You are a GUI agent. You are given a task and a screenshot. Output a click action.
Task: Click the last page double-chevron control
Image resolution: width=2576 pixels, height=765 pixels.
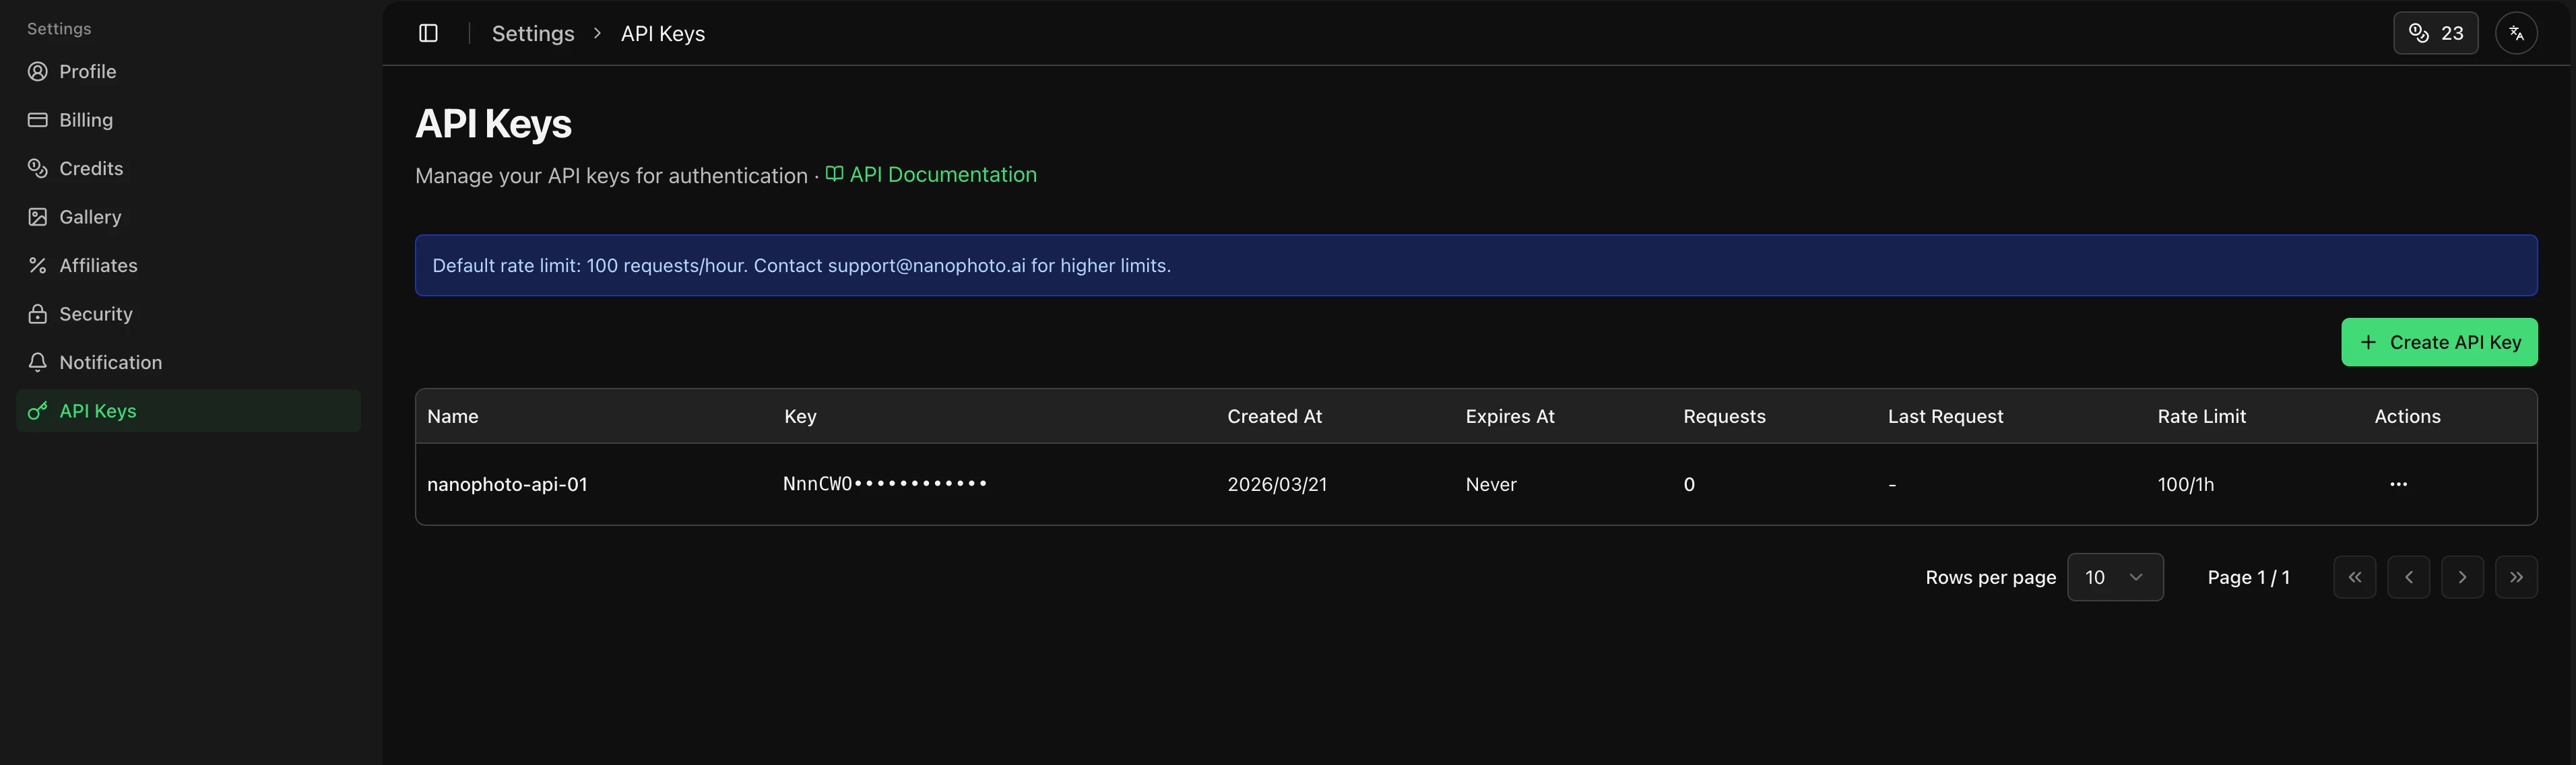point(2517,577)
